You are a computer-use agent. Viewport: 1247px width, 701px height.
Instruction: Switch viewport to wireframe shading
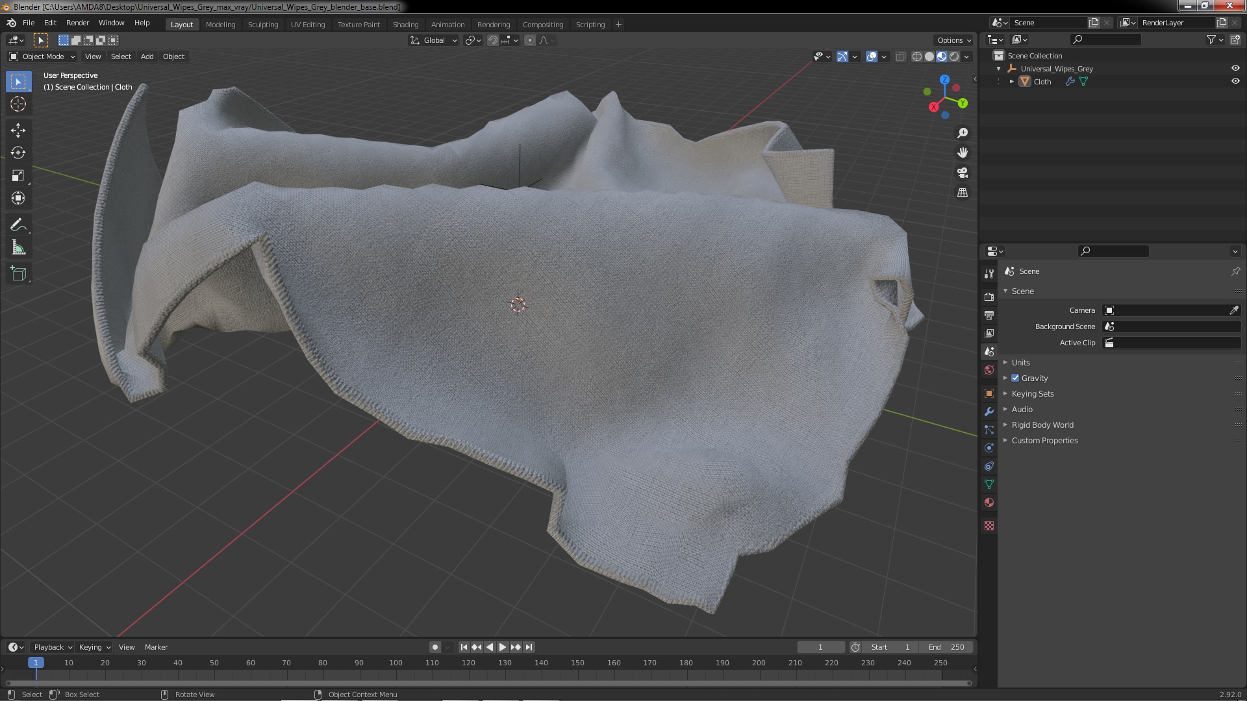[916, 56]
